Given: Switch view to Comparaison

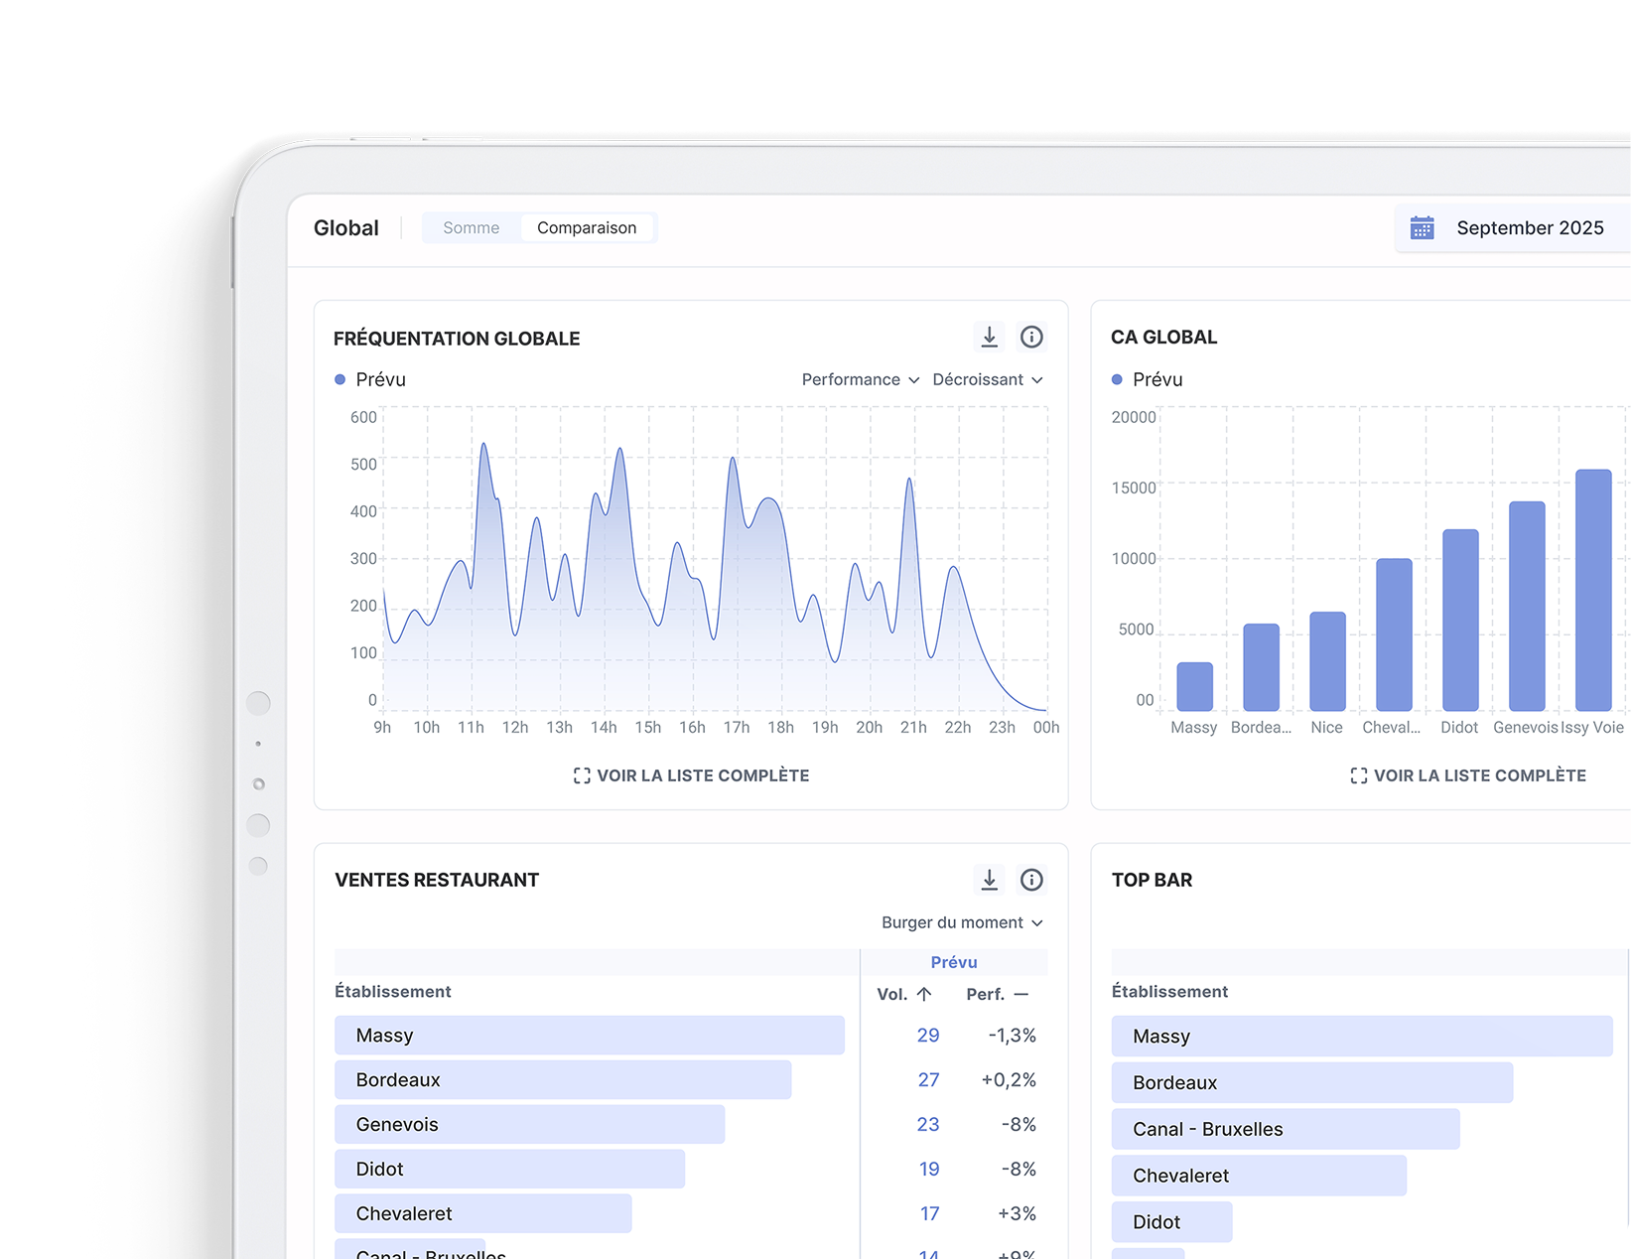Looking at the screenshot, I should 587,228.
